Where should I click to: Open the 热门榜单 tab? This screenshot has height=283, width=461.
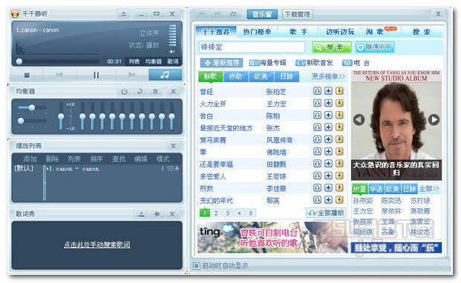click(257, 32)
